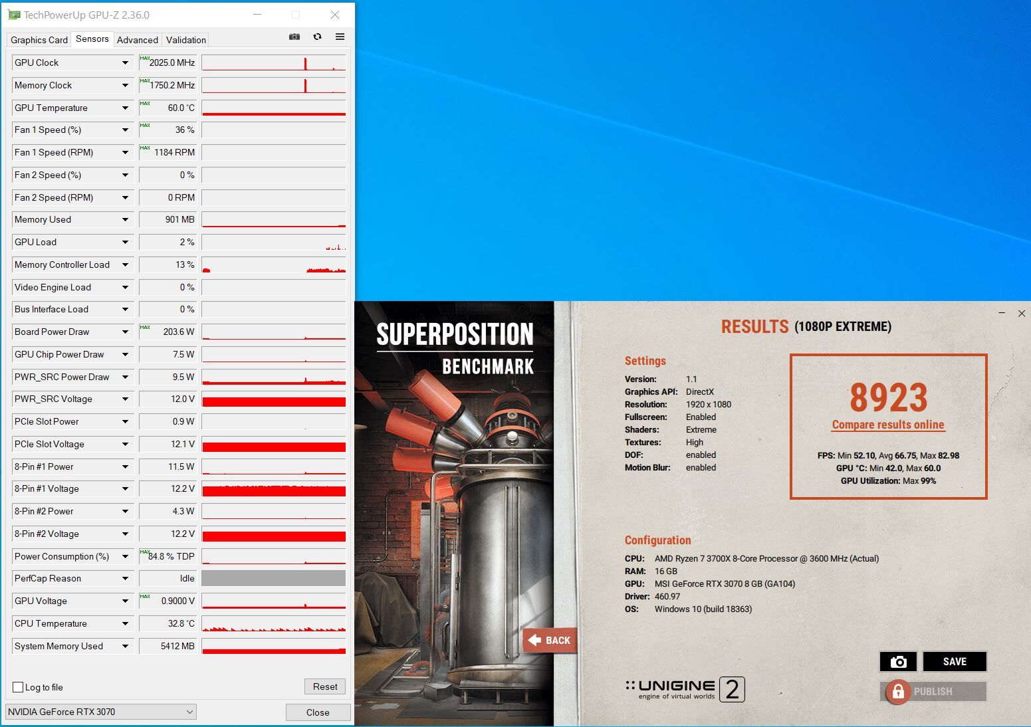
Task: Click the GPU Clock history graph
Action: pos(274,62)
